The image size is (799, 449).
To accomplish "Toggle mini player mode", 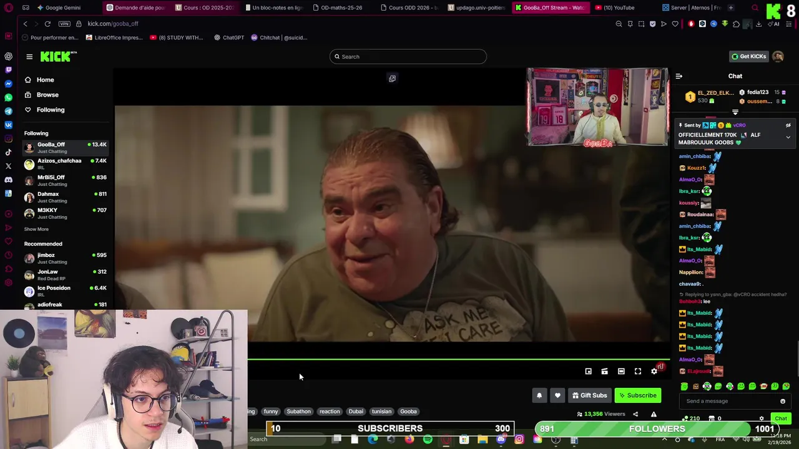I will [x=588, y=372].
